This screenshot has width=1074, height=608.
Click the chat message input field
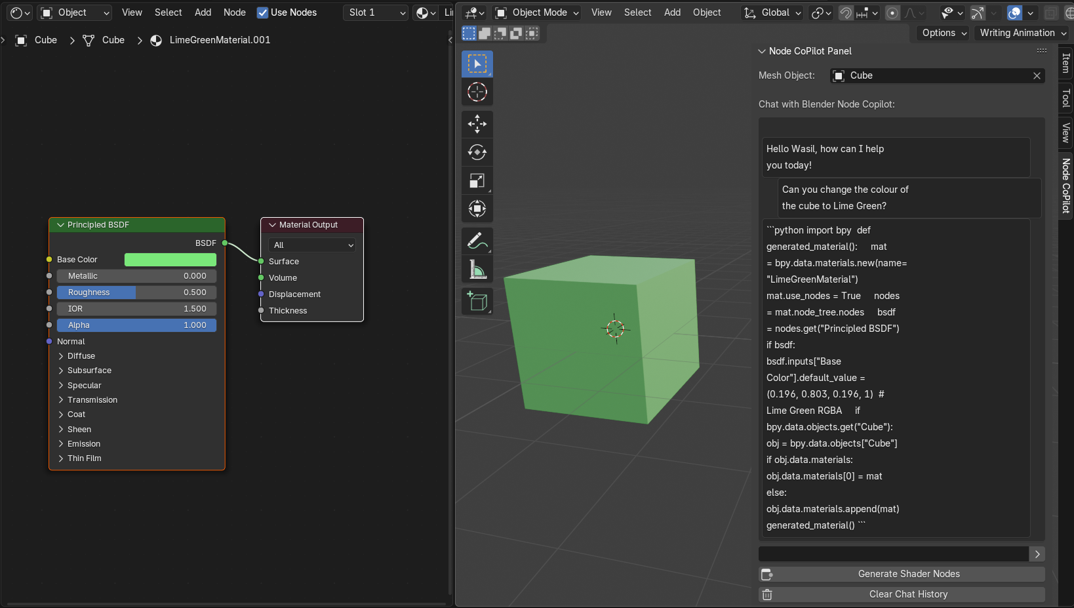tap(893, 554)
